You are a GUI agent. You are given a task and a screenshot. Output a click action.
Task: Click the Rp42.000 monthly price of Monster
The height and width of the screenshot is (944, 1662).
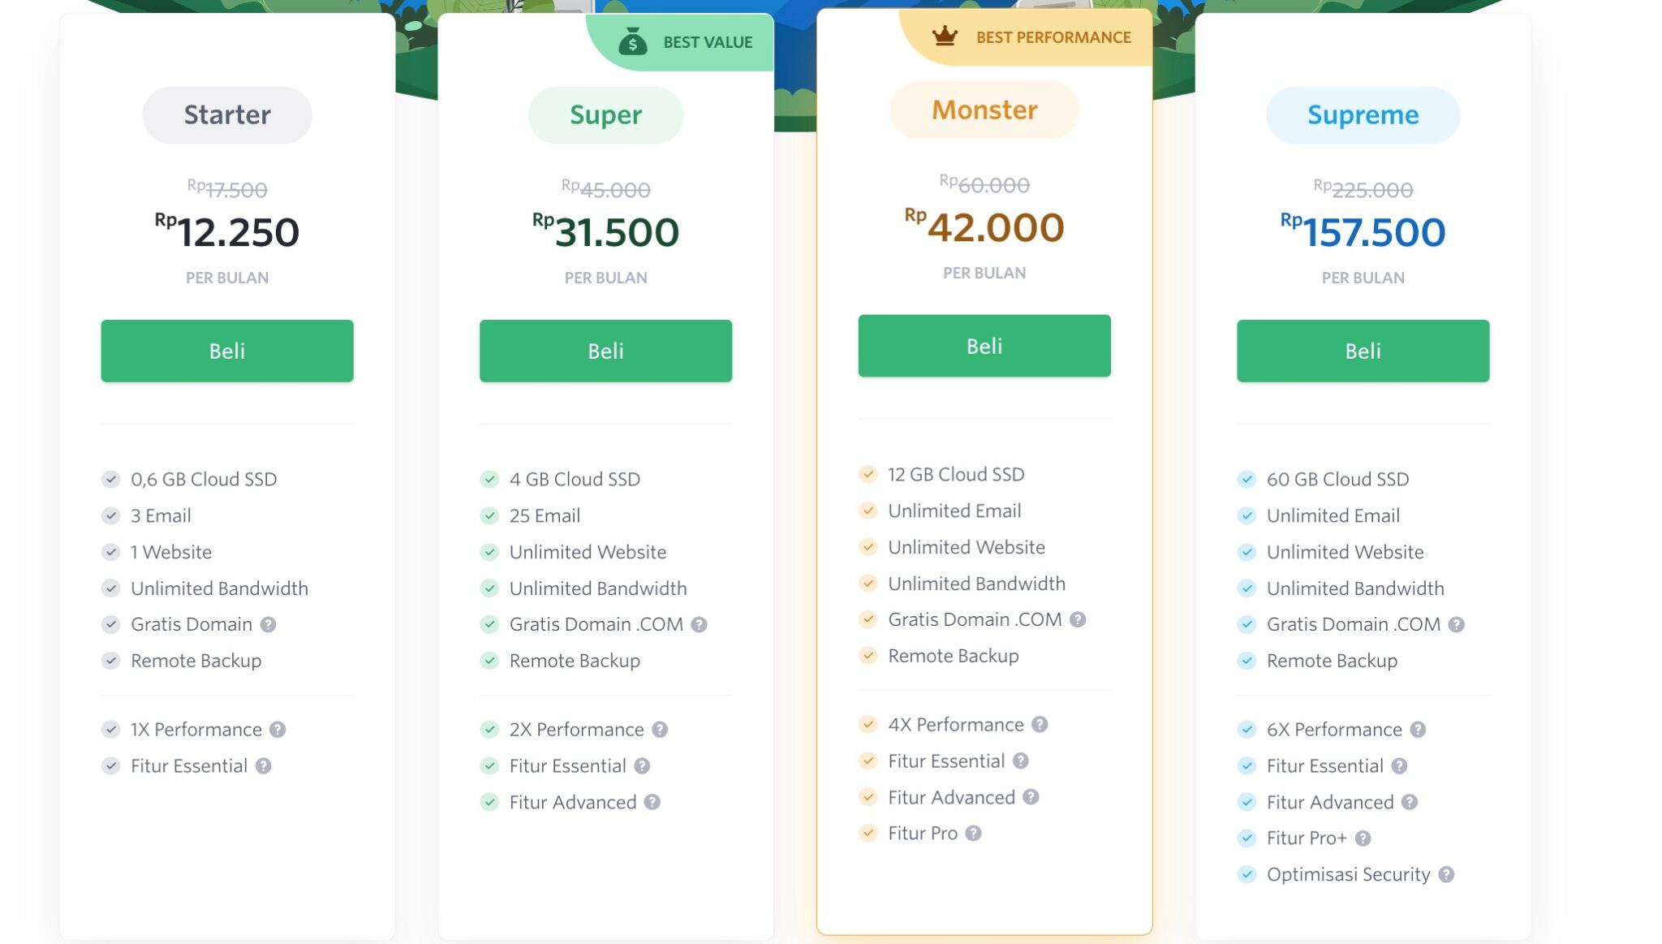983,226
